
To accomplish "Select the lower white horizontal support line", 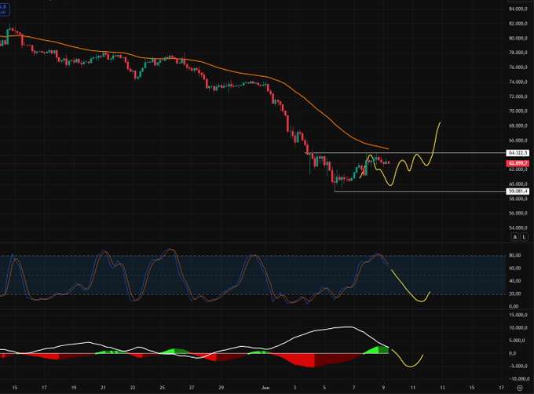I will pyautogui.click(x=420, y=192).
